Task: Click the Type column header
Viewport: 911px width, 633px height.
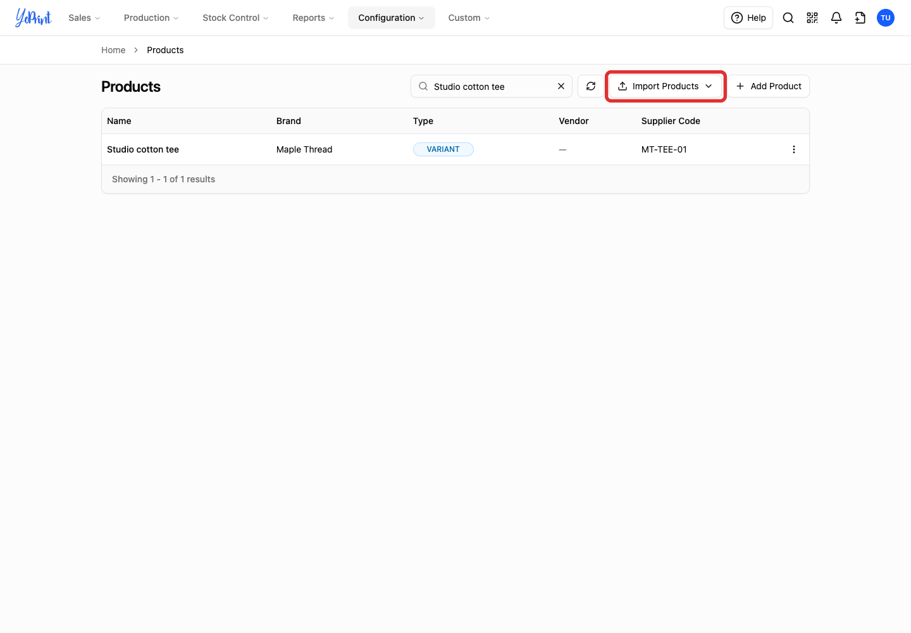Action: pyautogui.click(x=423, y=121)
